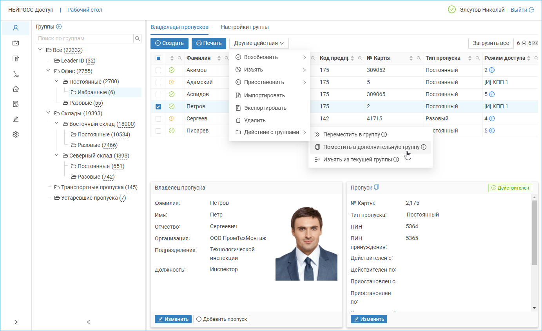Uncheck the Петров row checkbox
This screenshot has height=331, width=542.
click(158, 106)
